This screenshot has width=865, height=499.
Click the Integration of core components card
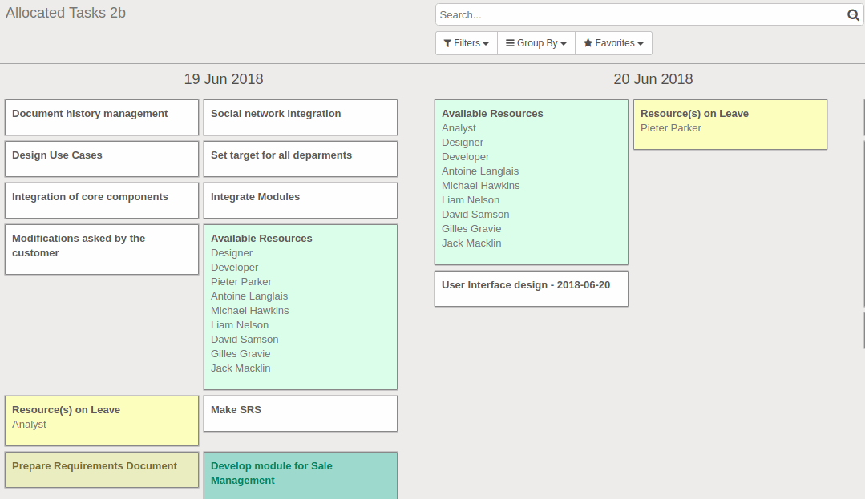click(101, 200)
